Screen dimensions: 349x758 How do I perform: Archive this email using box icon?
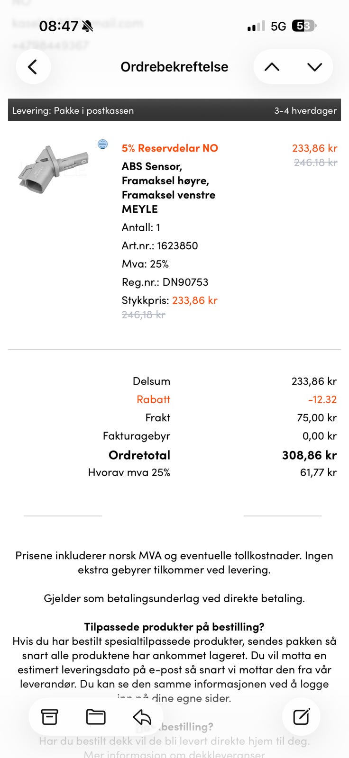[50, 717]
